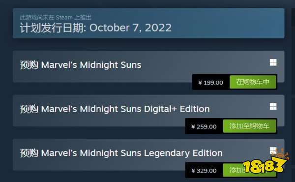Click the ¥ 329.00 price tag
Screen dimensions: 295x182
[204, 171]
